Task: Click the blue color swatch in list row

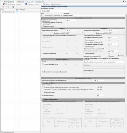Action: click(x=17, y=12)
